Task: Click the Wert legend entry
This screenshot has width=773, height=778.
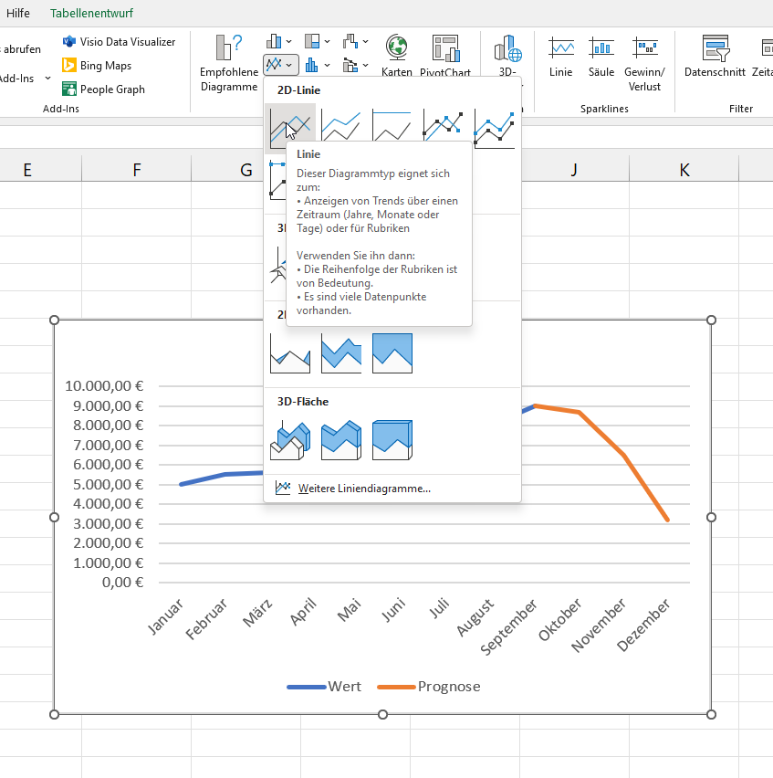Action: [x=324, y=686]
